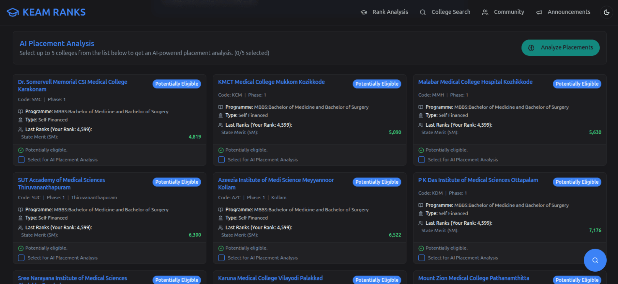Open Karuna Medical College Vilayodi Palakkad title

[x=270, y=278]
